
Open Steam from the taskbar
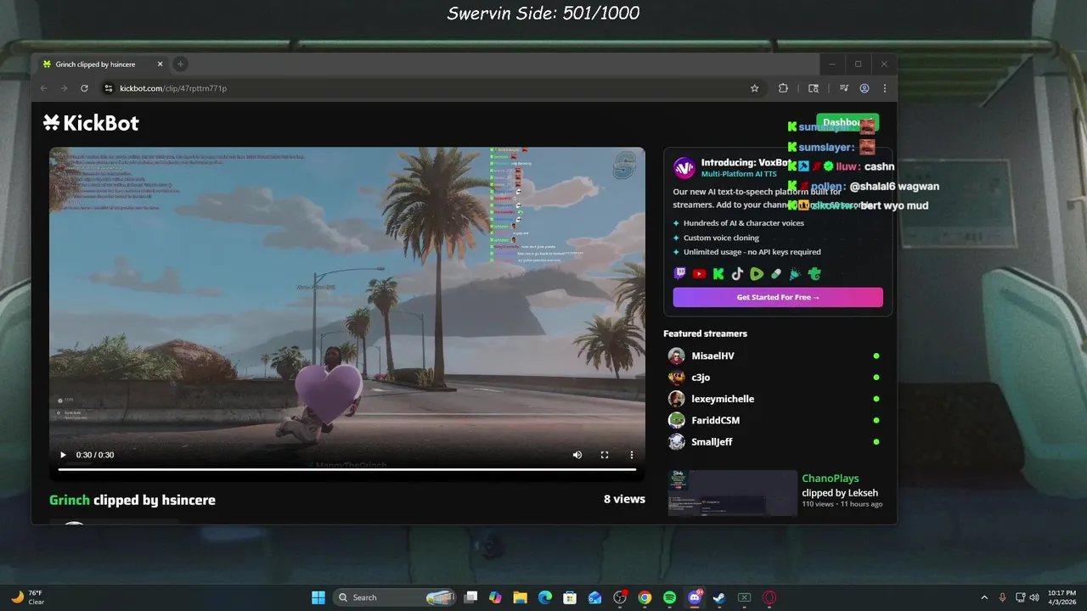(x=719, y=597)
